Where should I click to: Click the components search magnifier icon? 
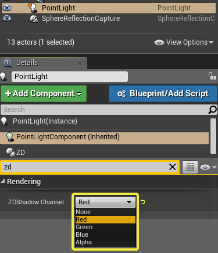tap(212, 110)
